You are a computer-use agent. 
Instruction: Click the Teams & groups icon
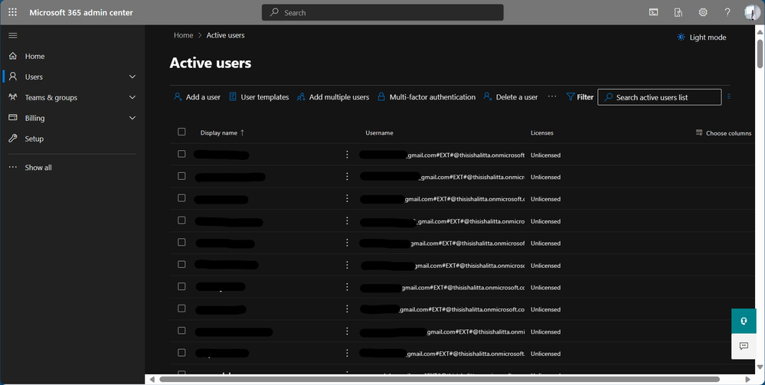[13, 97]
